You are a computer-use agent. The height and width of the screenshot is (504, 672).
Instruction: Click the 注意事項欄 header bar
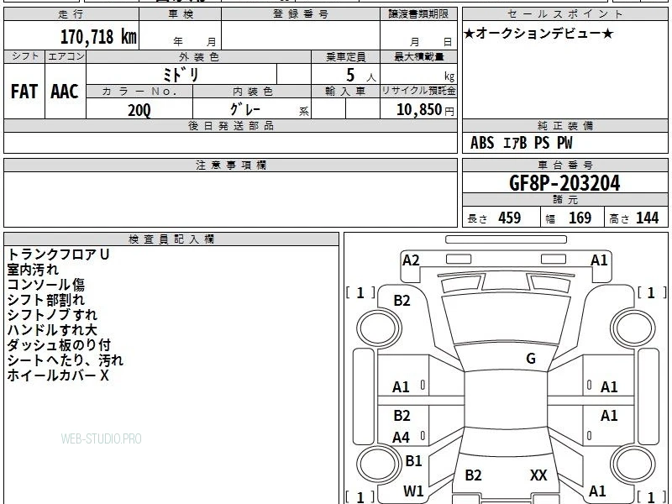230,165
